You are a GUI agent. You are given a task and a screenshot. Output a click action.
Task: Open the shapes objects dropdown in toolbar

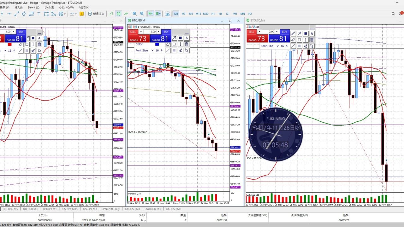point(65,14)
